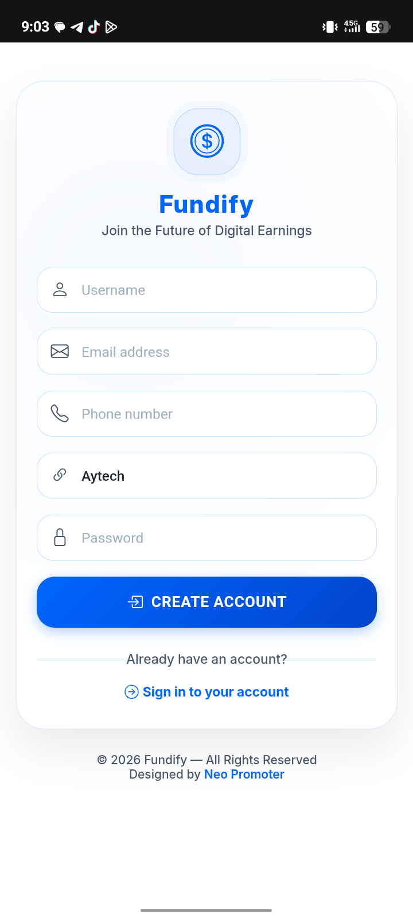Focus the Username input field
413x918 pixels.
218,290
